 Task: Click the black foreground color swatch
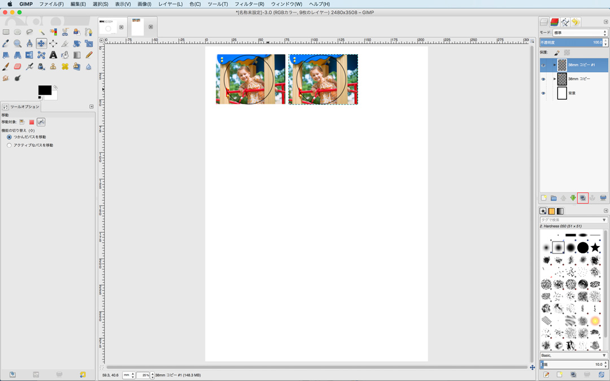coord(44,90)
